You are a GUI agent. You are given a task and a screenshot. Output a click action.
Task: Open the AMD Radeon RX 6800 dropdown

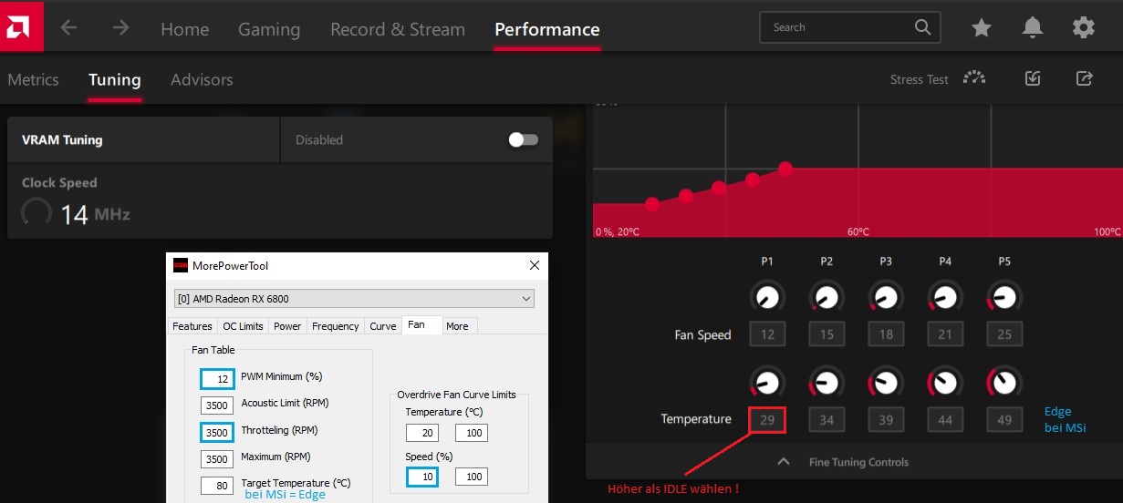click(354, 299)
